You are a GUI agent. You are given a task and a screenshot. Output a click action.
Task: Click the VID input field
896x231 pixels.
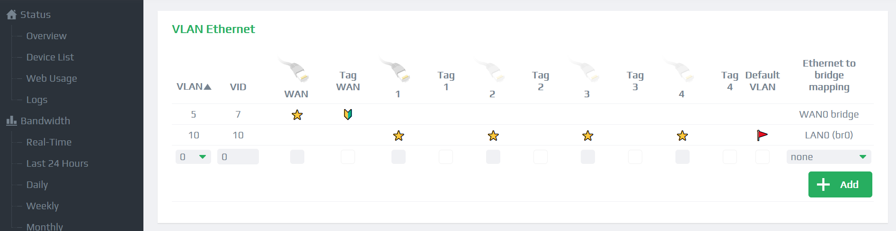click(x=238, y=157)
